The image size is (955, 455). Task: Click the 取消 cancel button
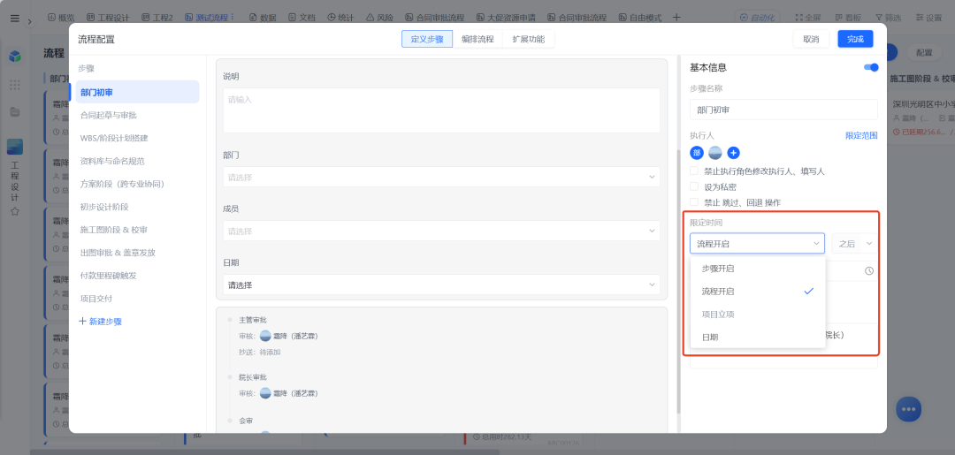coord(811,39)
